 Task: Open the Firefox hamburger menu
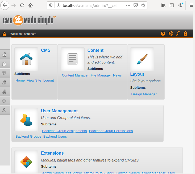191,5
